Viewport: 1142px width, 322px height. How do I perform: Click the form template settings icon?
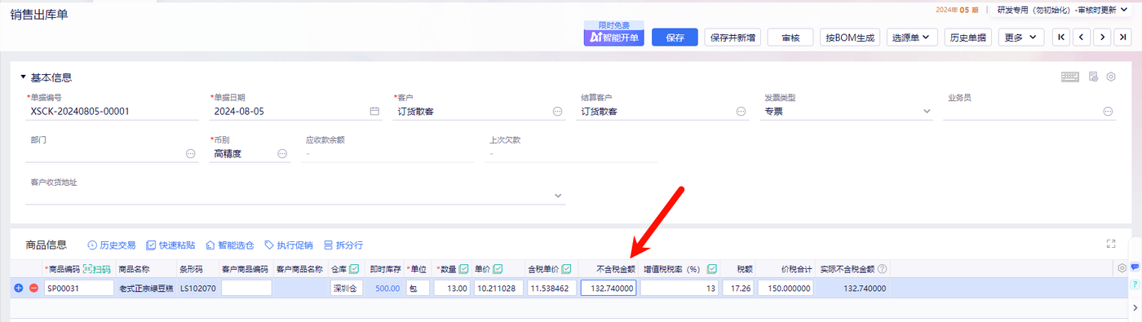1094,77
